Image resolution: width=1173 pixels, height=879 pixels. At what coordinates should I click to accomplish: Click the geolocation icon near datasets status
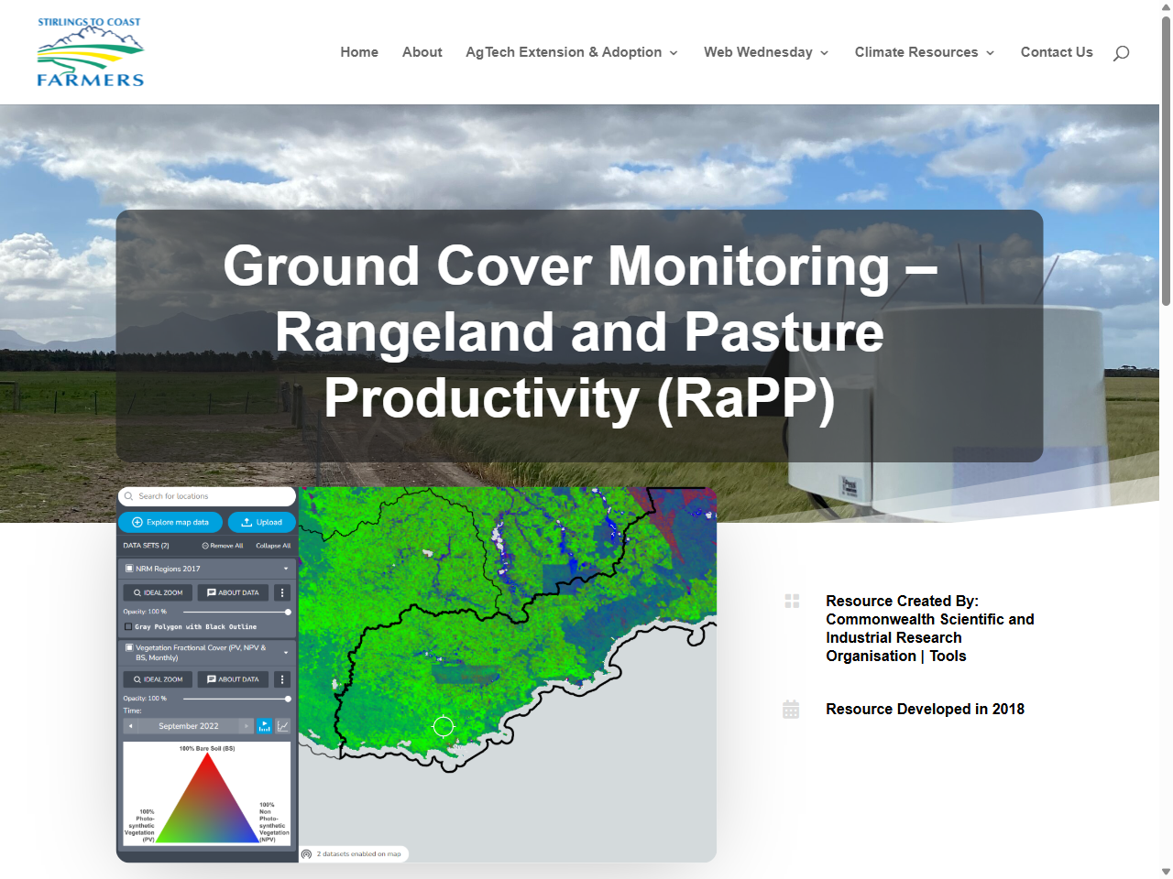(x=306, y=854)
